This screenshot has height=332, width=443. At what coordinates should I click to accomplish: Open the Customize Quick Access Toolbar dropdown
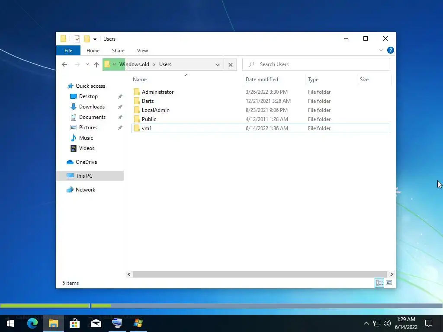tap(95, 39)
